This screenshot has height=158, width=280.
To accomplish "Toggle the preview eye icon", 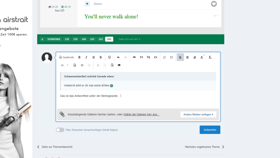I will tap(119, 65).
